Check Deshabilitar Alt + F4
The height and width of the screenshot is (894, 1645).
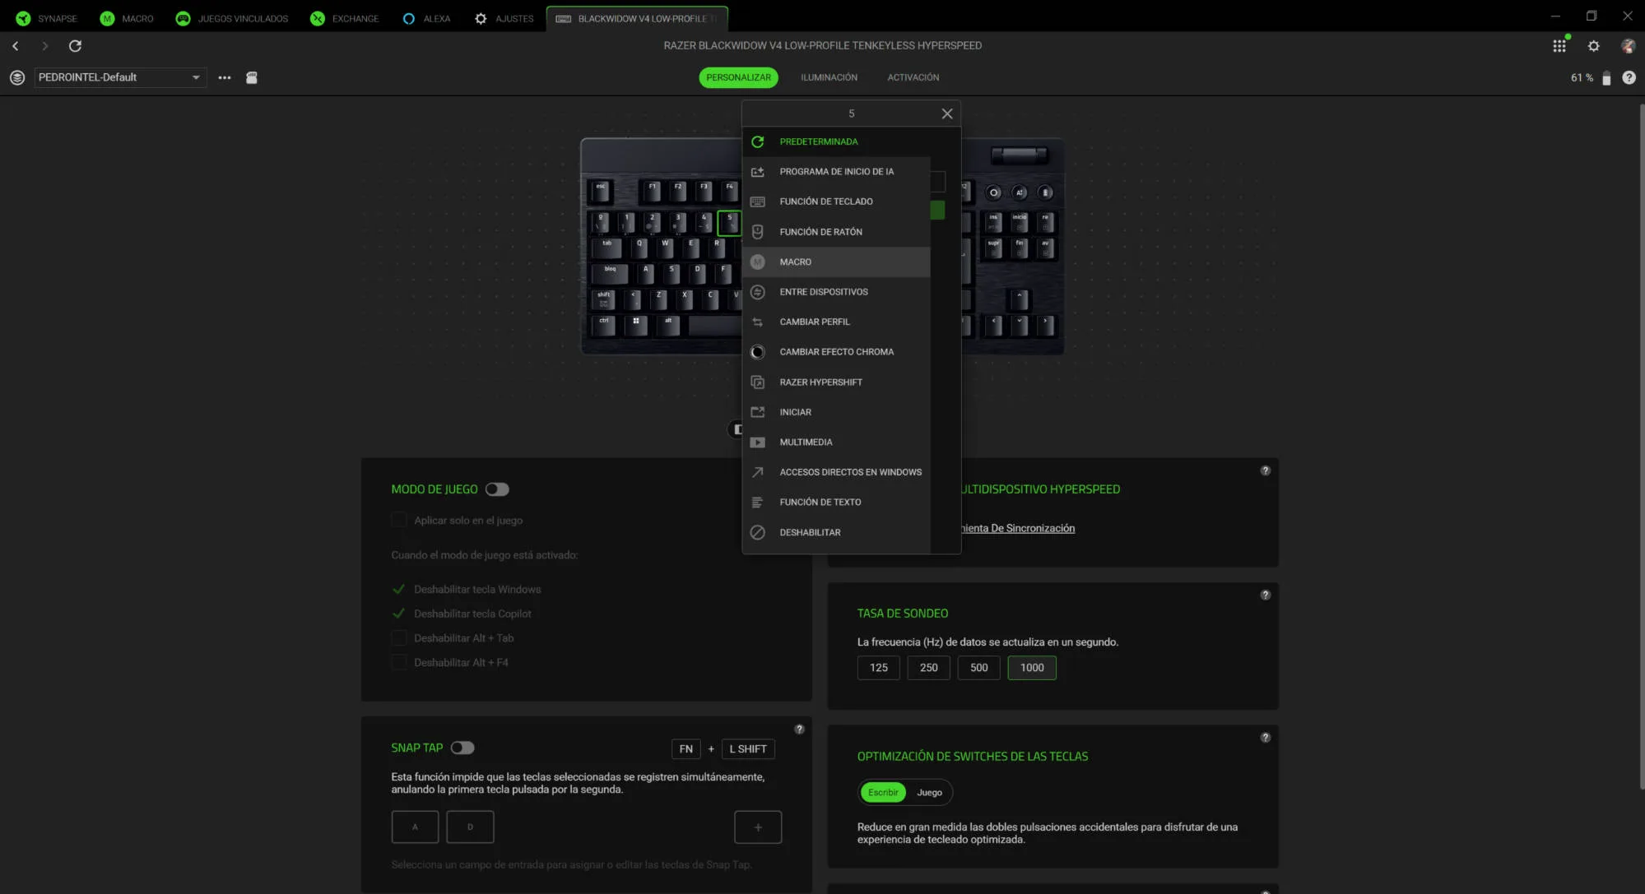click(x=399, y=663)
